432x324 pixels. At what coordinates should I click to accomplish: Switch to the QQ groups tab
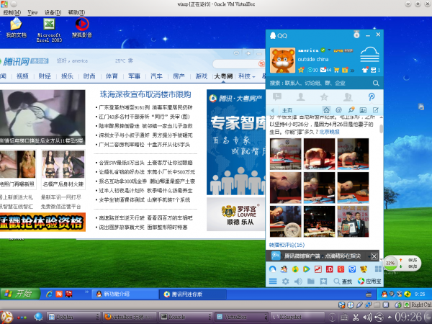click(x=348, y=96)
